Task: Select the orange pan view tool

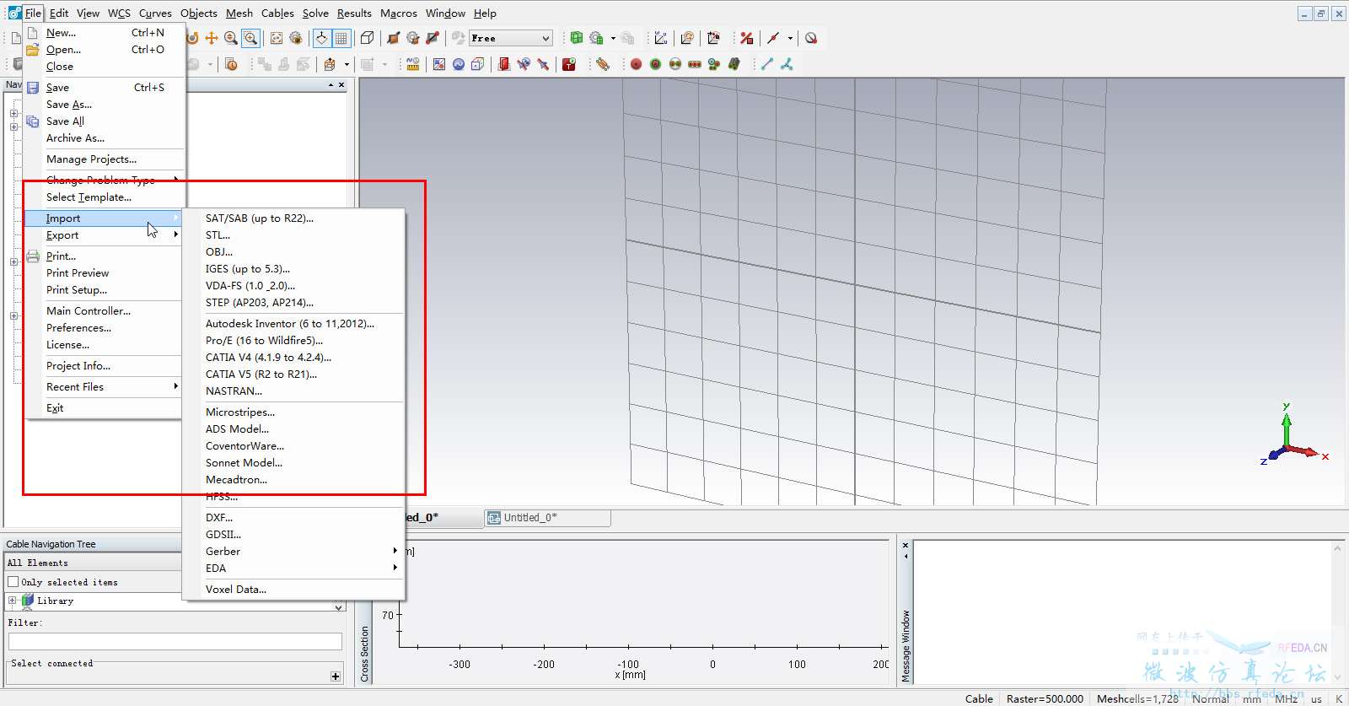Action: pos(211,38)
